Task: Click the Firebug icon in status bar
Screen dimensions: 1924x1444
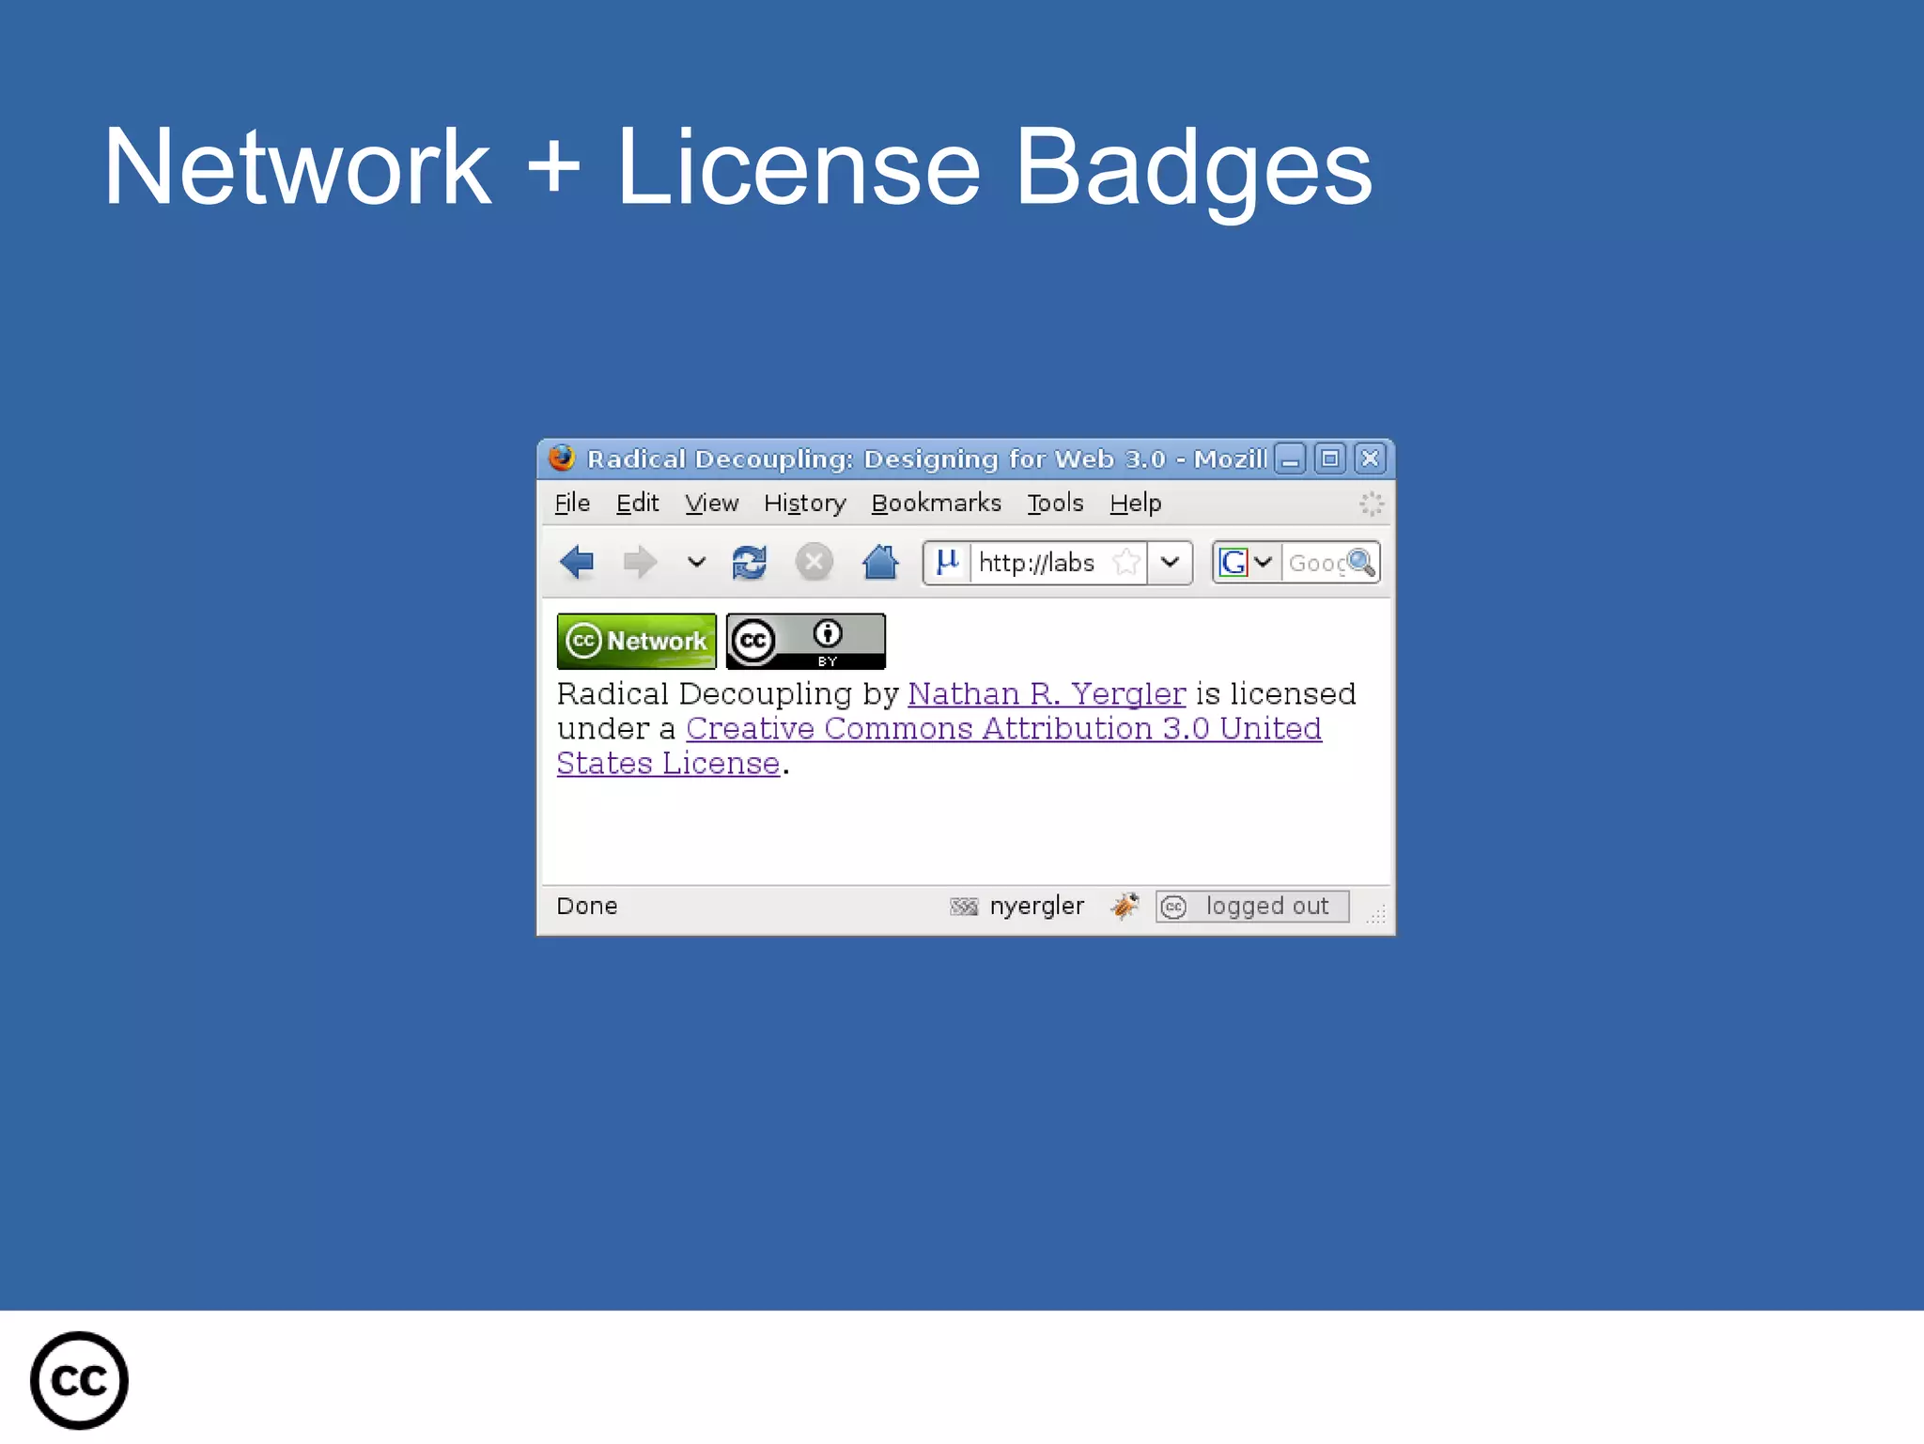Action: 1124,906
